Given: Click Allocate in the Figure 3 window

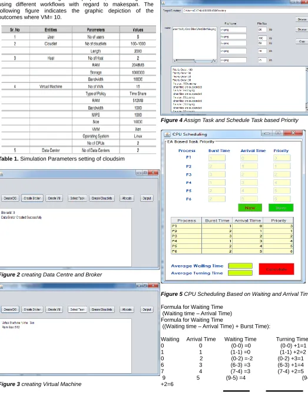Looking at the screenshot, I should coord(127,309).
